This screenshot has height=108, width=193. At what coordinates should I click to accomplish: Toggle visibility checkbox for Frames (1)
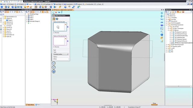pyautogui.click(x=1, y=28)
